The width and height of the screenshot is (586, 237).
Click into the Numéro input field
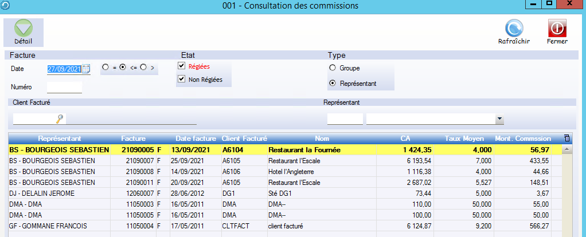click(x=64, y=87)
